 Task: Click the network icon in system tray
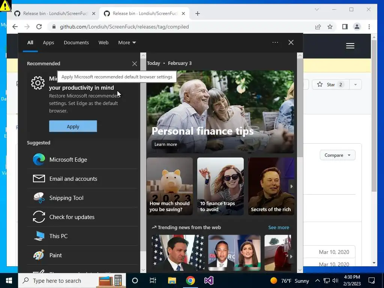pos(327,280)
